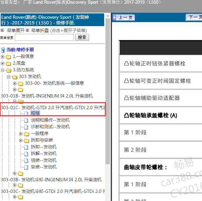Viewport: 202px width, 201px height.
Task: Click the 3.动力系统 open folder icon
Action: point(8,70)
